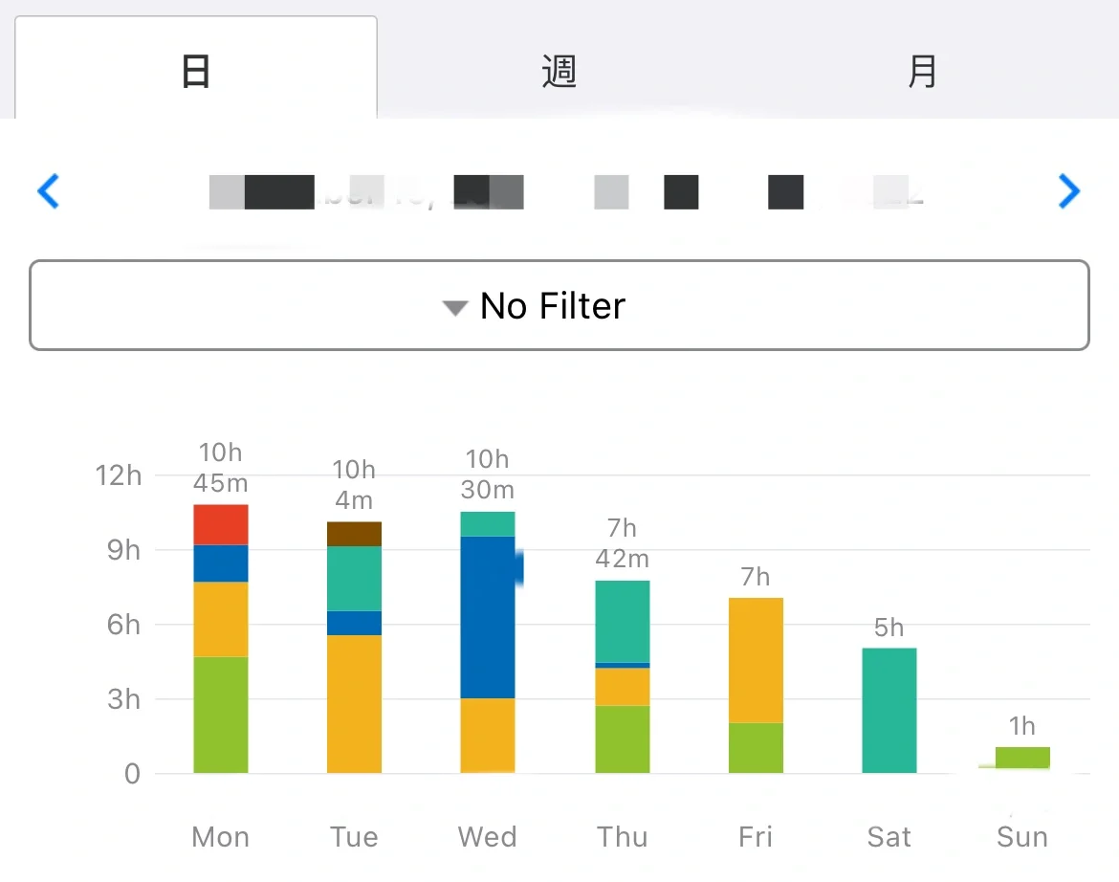1119x882 pixels.
Task: Select the orange segment of Friday's bar
Action: pyautogui.click(x=756, y=660)
